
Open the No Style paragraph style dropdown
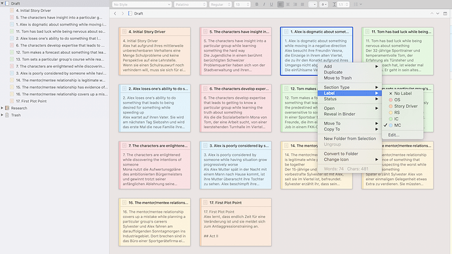pos(142,5)
